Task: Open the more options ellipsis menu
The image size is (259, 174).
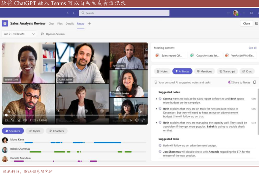Action: coord(228,13)
